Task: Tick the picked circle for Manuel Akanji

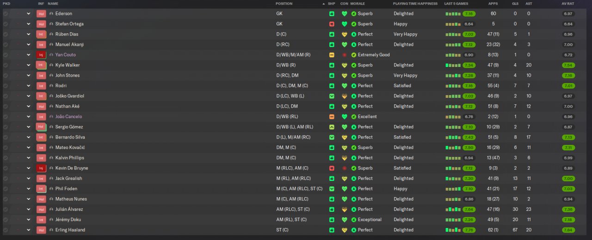Action: (6, 45)
